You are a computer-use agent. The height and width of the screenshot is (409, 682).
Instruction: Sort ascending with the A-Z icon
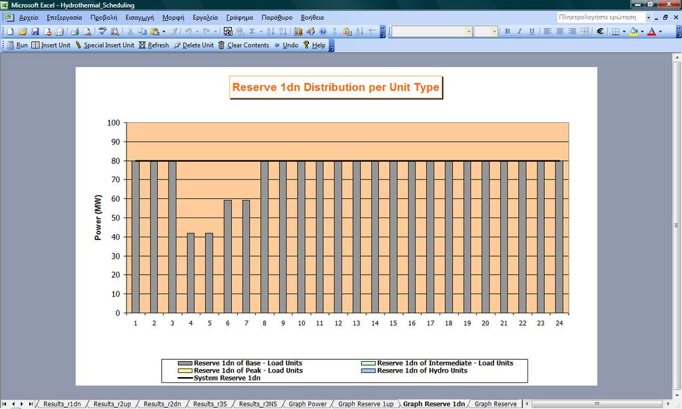270,31
